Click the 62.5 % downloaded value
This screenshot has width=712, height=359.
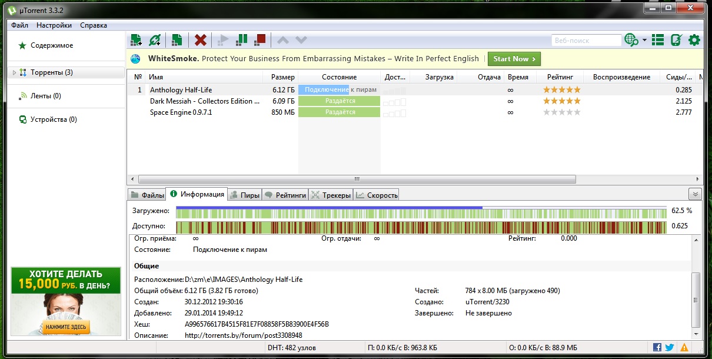(x=681, y=211)
